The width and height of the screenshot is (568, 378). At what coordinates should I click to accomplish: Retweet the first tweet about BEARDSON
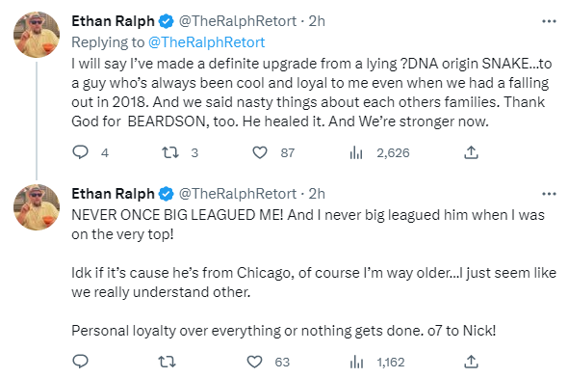click(169, 152)
